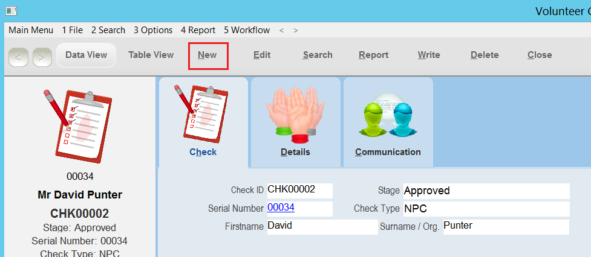Click the Close toolbar button

pos(540,56)
